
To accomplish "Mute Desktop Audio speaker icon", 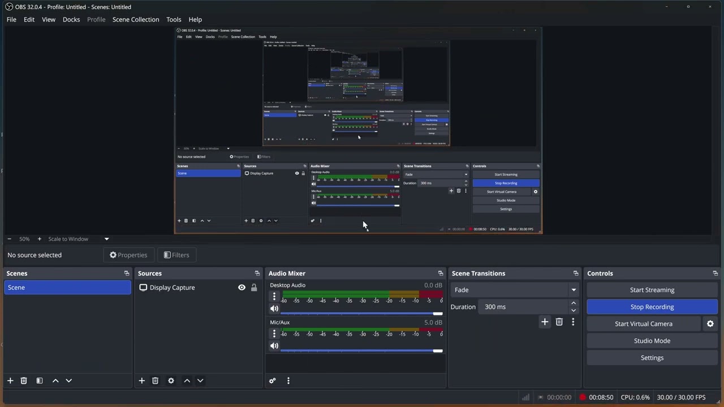I will [x=274, y=309].
